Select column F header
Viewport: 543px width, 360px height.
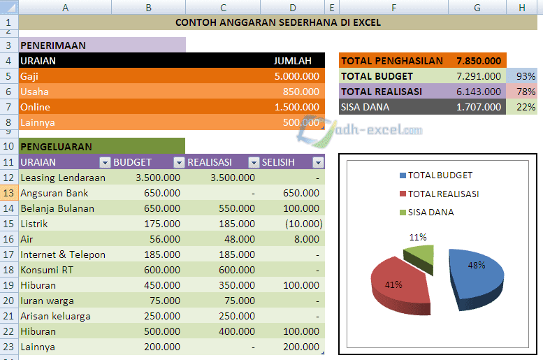click(393, 8)
